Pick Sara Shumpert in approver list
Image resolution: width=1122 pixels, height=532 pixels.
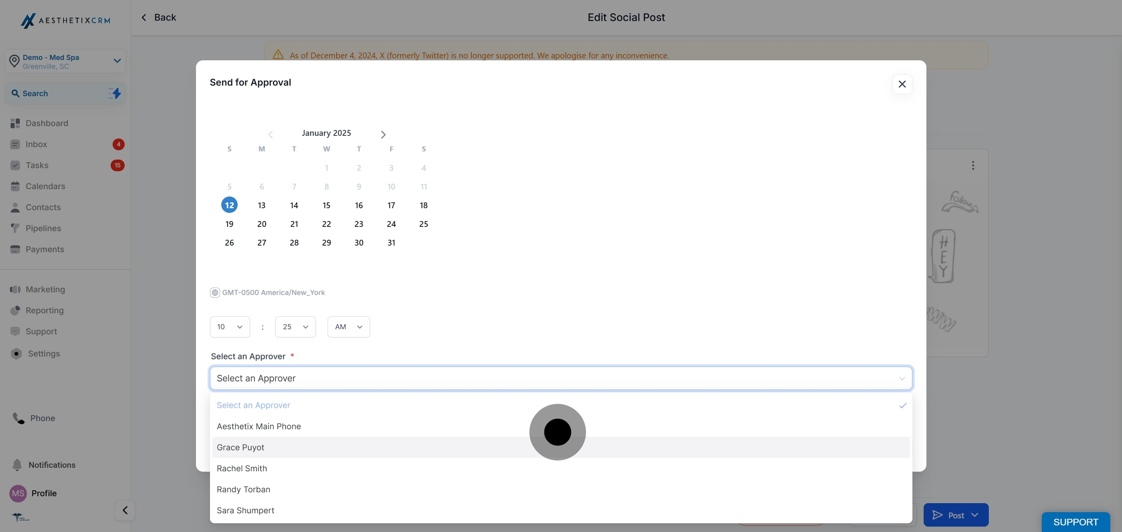click(x=245, y=510)
